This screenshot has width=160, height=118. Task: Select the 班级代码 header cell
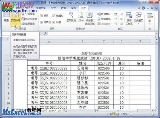coord(104,63)
